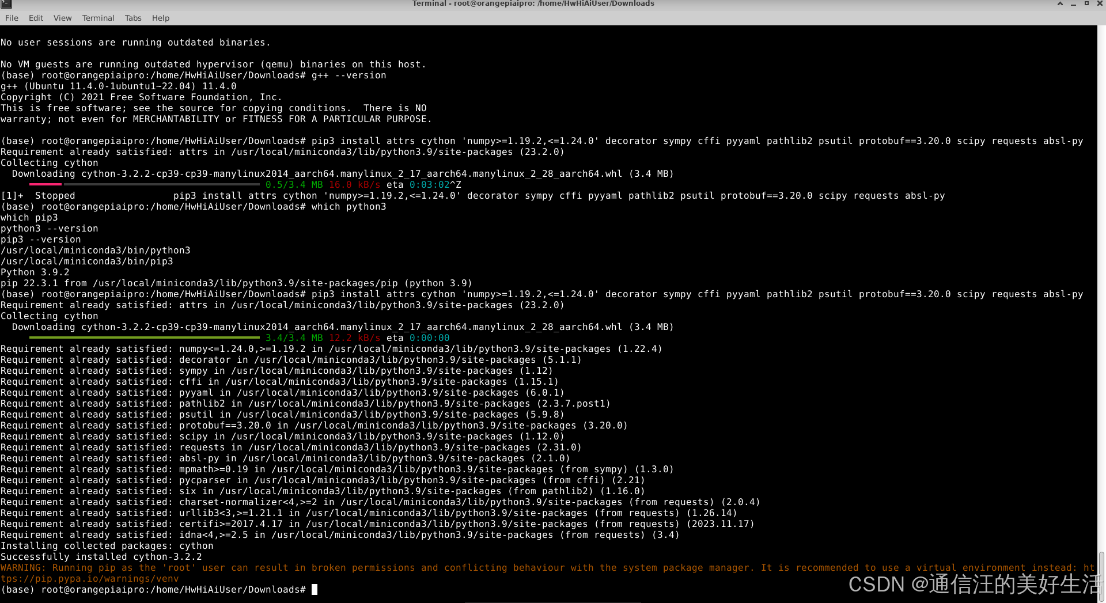1106x603 pixels.
Task: Click the window title text
Action: [533, 3]
